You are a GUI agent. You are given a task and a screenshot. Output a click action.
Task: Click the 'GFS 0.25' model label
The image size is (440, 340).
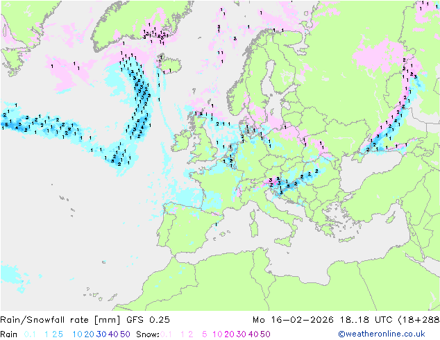pos(148,320)
